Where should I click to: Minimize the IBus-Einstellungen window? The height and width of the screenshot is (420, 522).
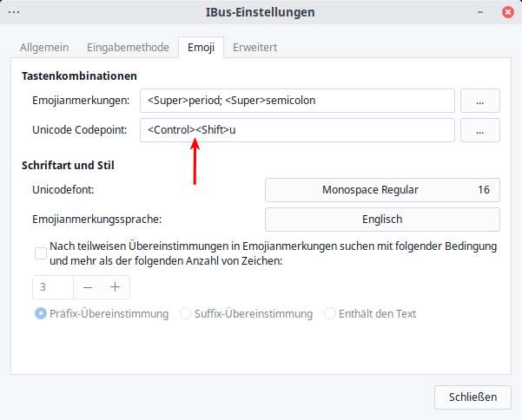pos(480,12)
